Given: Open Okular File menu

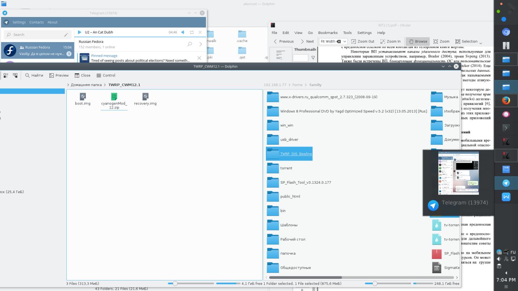Looking at the screenshot, I should click(x=274, y=33).
